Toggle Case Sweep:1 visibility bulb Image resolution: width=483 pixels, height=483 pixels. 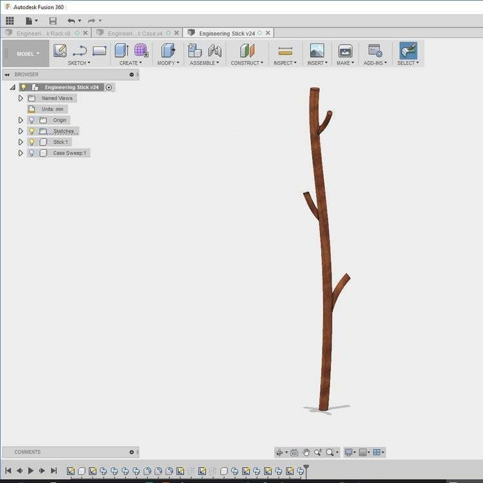tap(31, 153)
